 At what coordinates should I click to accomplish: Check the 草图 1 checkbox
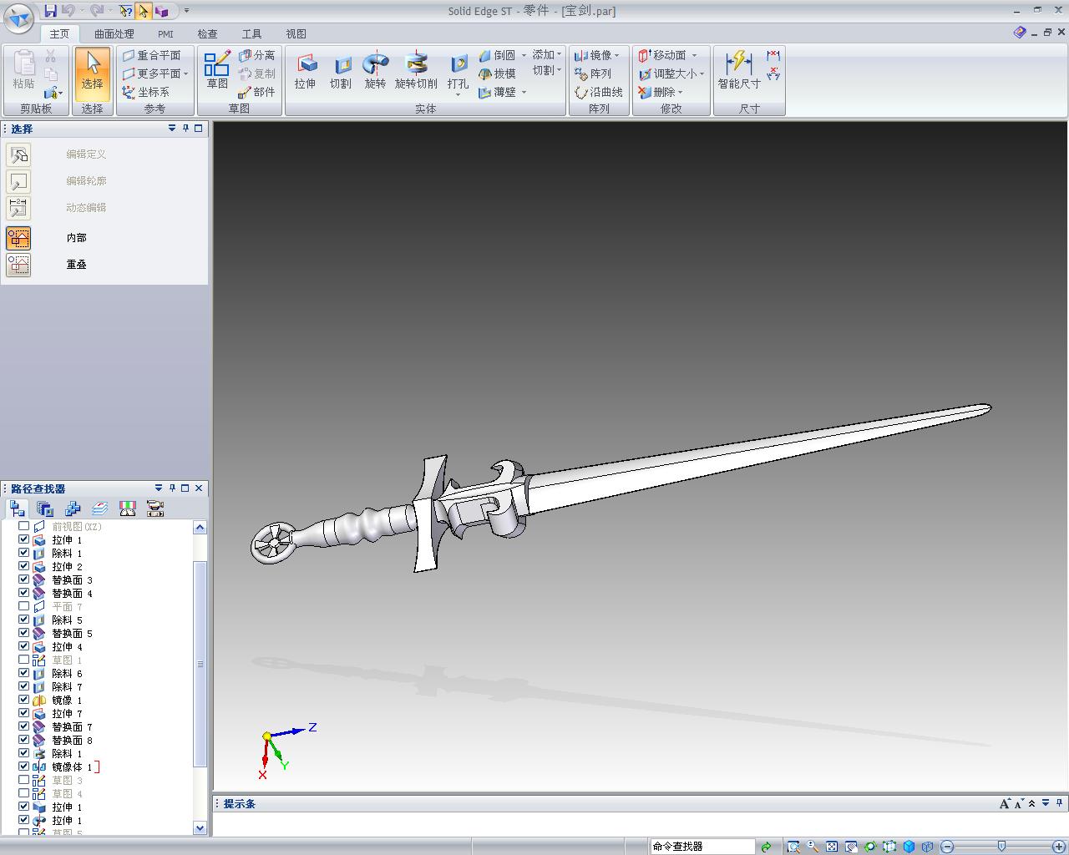click(24, 660)
